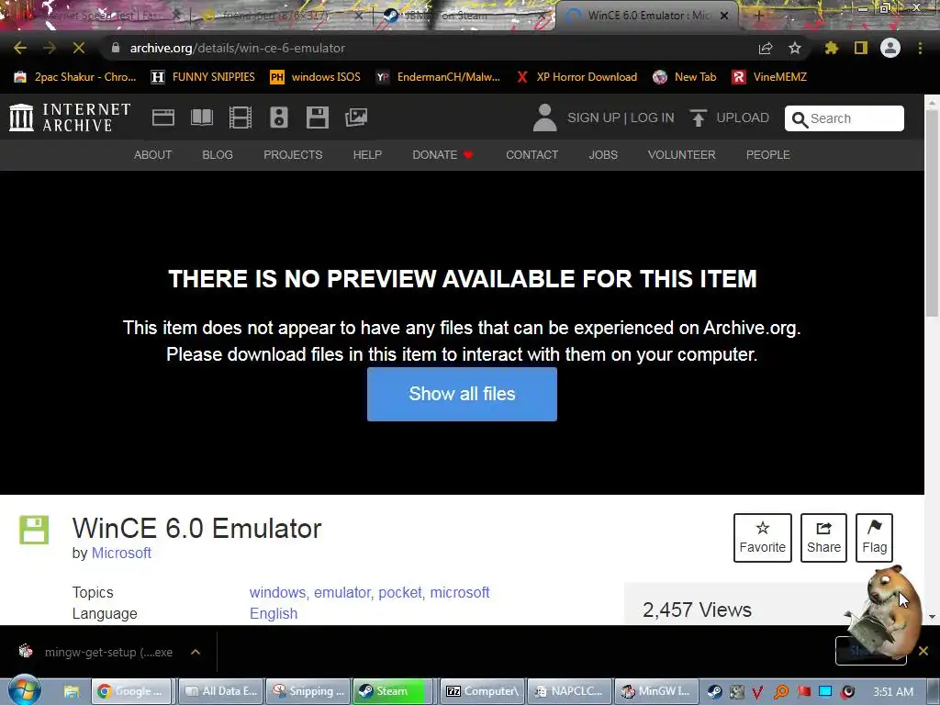Open the emulator topic link
The image size is (940, 705).
point(342,592)
